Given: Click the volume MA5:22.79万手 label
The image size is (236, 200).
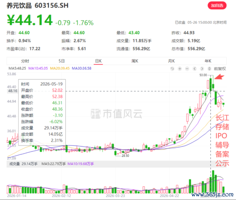Looking at the screenshot, I should (54, 164).
